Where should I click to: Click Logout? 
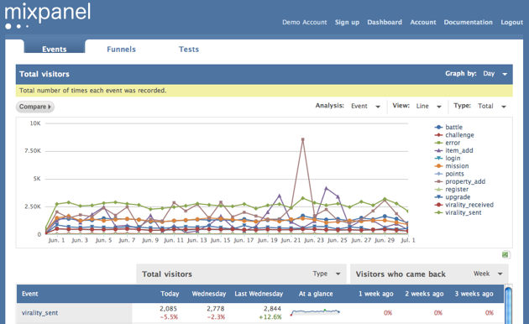pos(512,23)
